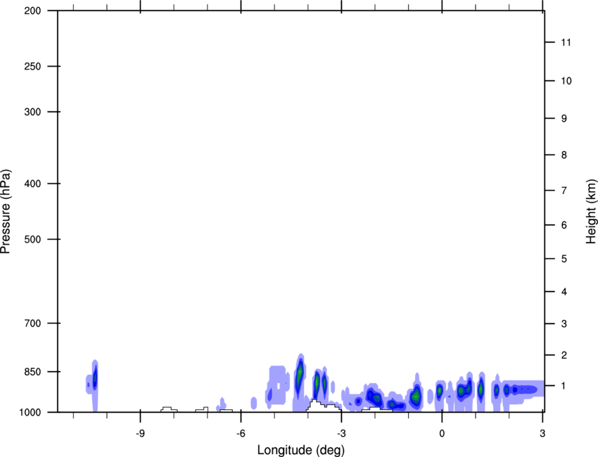Viewport: 598px width, 457px height.
Task: Pick the 7 km height label
Action: click(x=564, y=191)
